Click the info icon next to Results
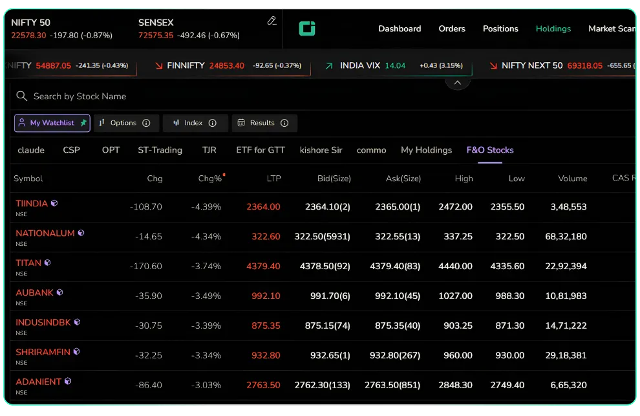This screenshot has height=416, width=640. [284, 123]
